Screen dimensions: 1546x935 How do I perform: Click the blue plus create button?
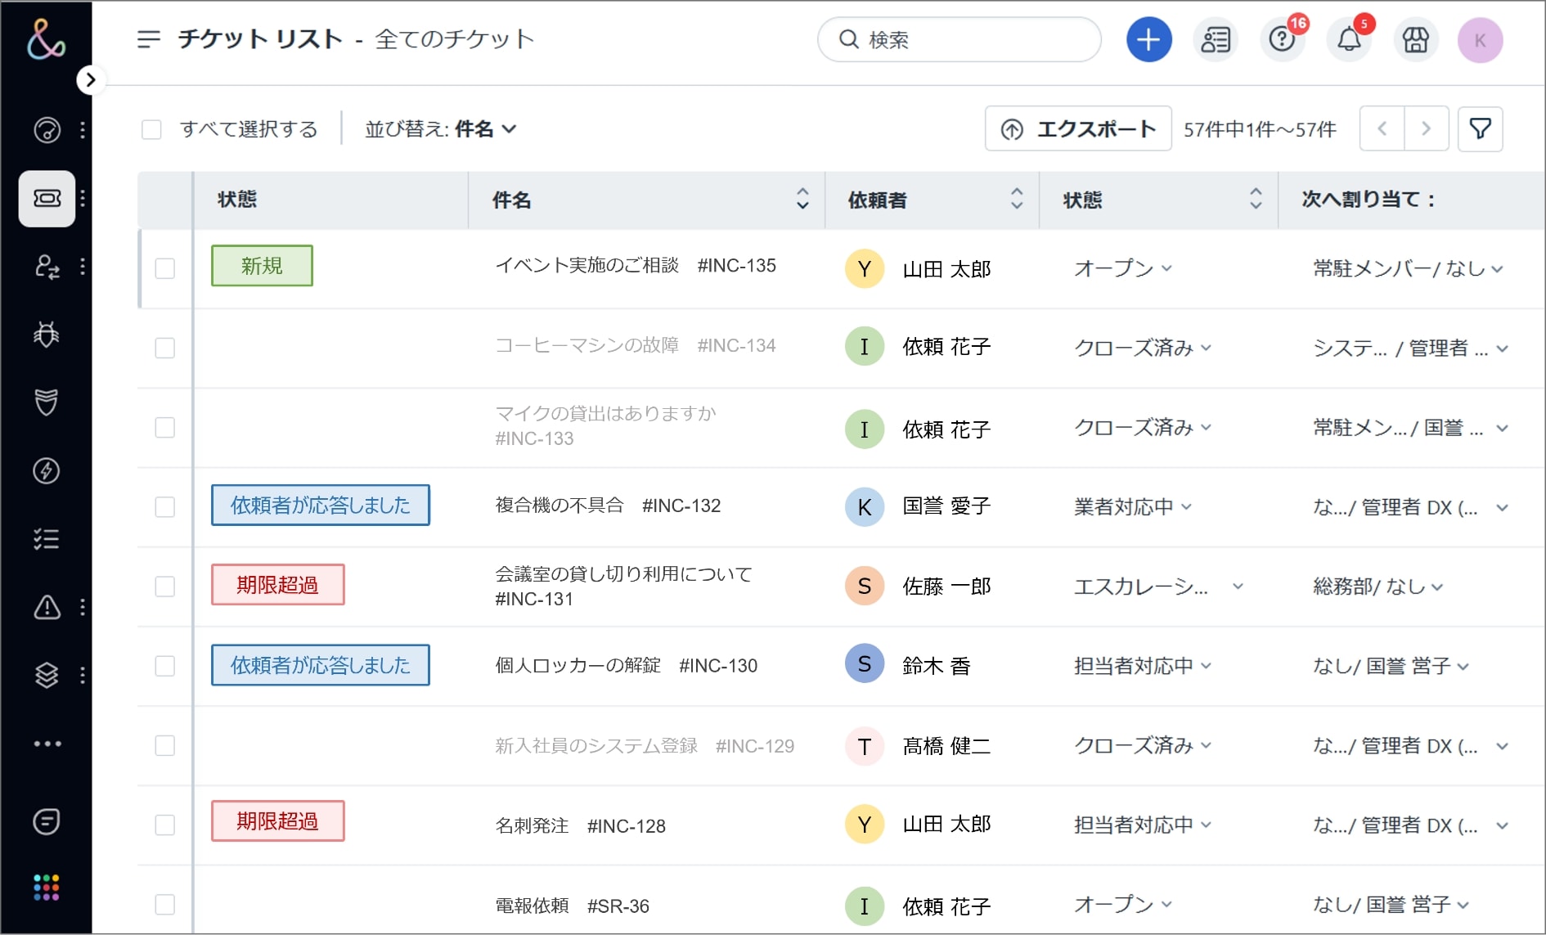click(x=1148, y=39)
